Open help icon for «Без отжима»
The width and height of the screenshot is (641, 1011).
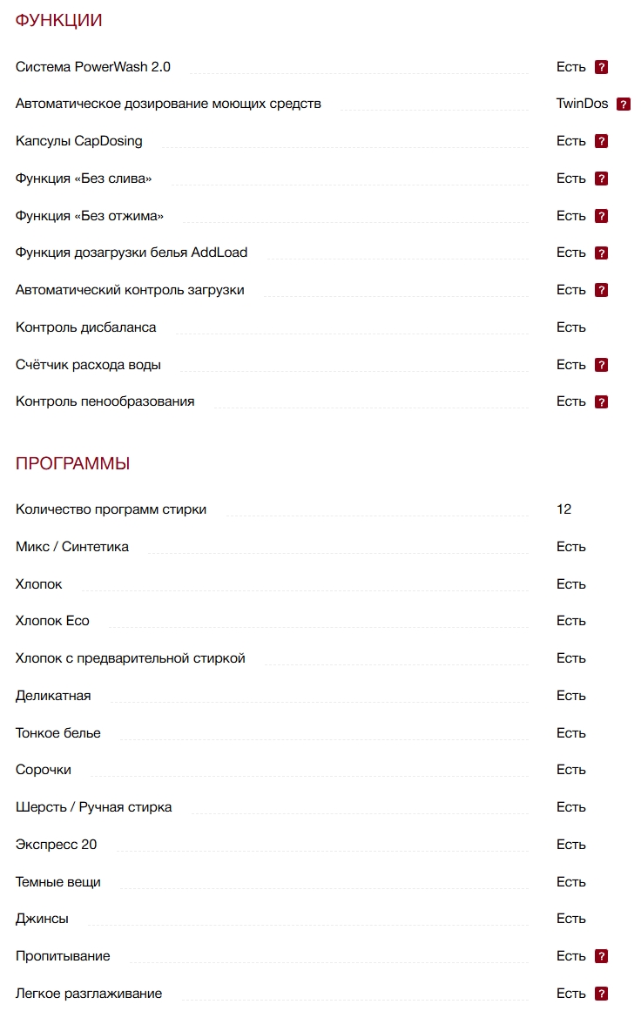[601, 216]
